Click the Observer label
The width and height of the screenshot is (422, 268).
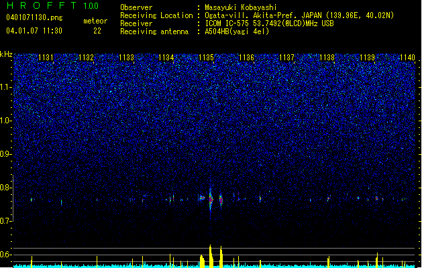(x=136, y=7)
